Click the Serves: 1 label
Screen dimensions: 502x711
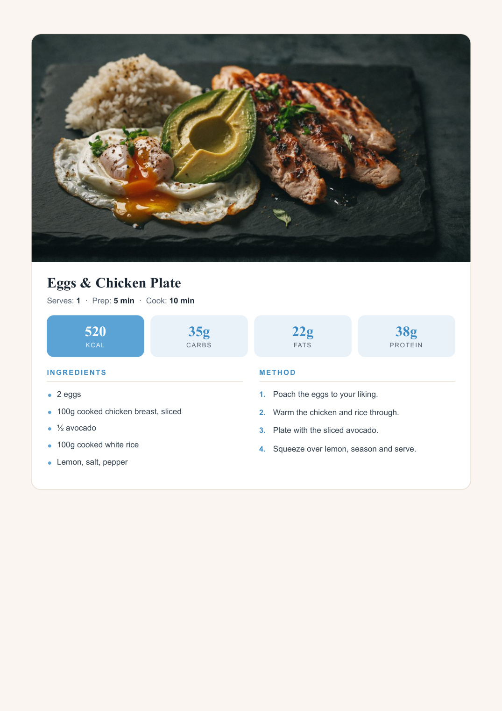pyautogui.click(x=64, y=301)
